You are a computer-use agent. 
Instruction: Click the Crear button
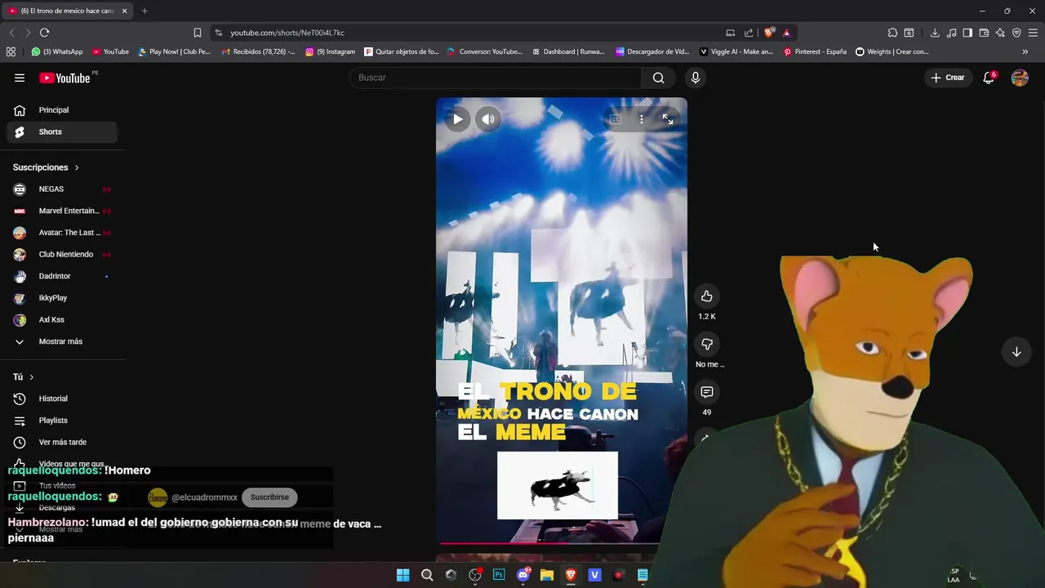pyautogui.click(x=948, y=78)
